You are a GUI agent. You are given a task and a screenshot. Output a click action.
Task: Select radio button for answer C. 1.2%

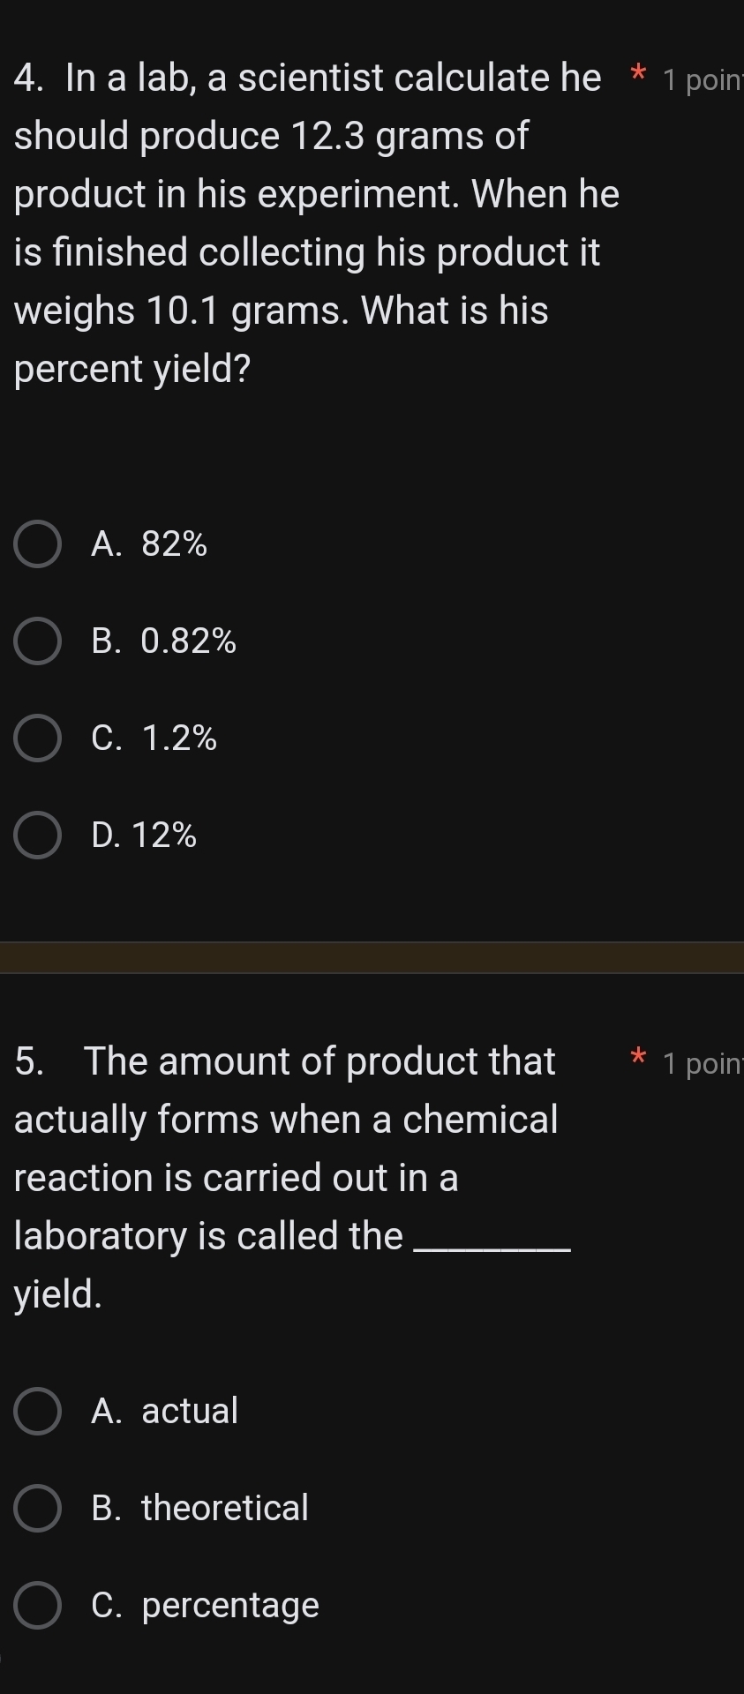coord(37,738)
